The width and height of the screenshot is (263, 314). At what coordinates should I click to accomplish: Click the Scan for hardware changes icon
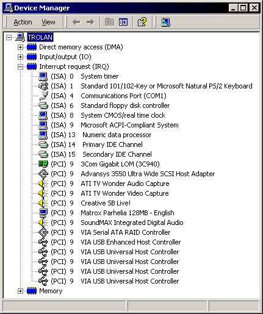[165, 22]
